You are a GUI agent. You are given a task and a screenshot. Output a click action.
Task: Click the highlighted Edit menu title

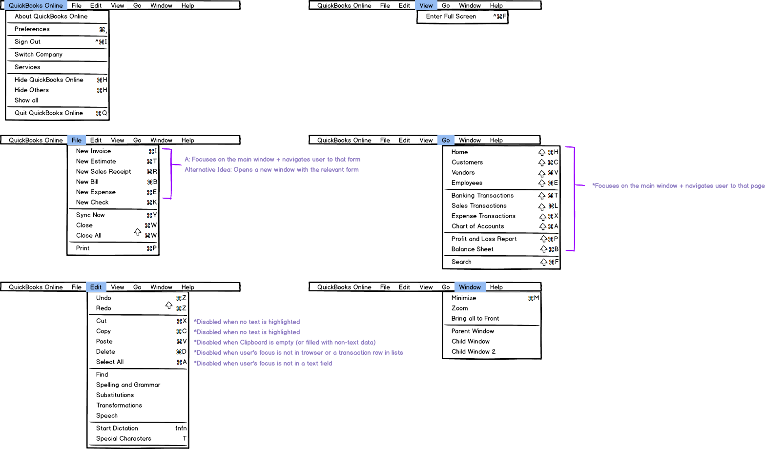coord(96,287)
